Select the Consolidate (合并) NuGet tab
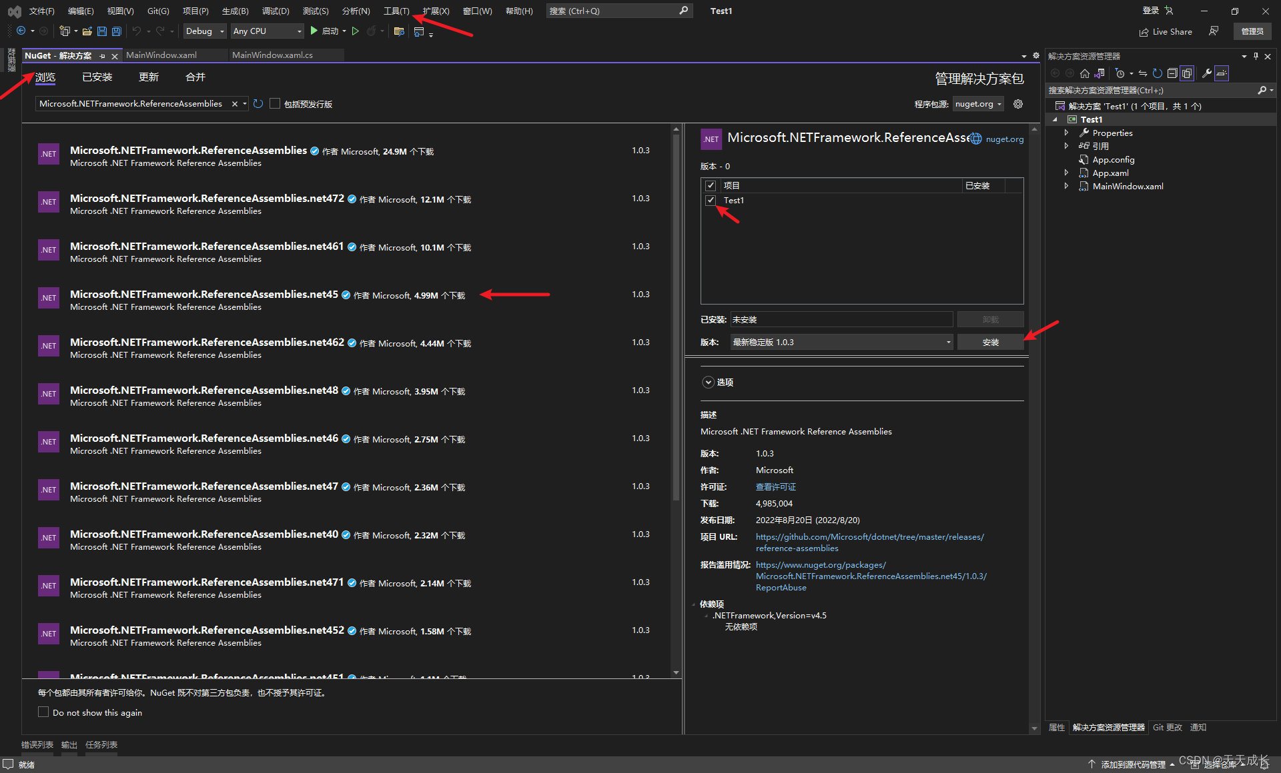1281x773 pixels. [x=195, y=77]
